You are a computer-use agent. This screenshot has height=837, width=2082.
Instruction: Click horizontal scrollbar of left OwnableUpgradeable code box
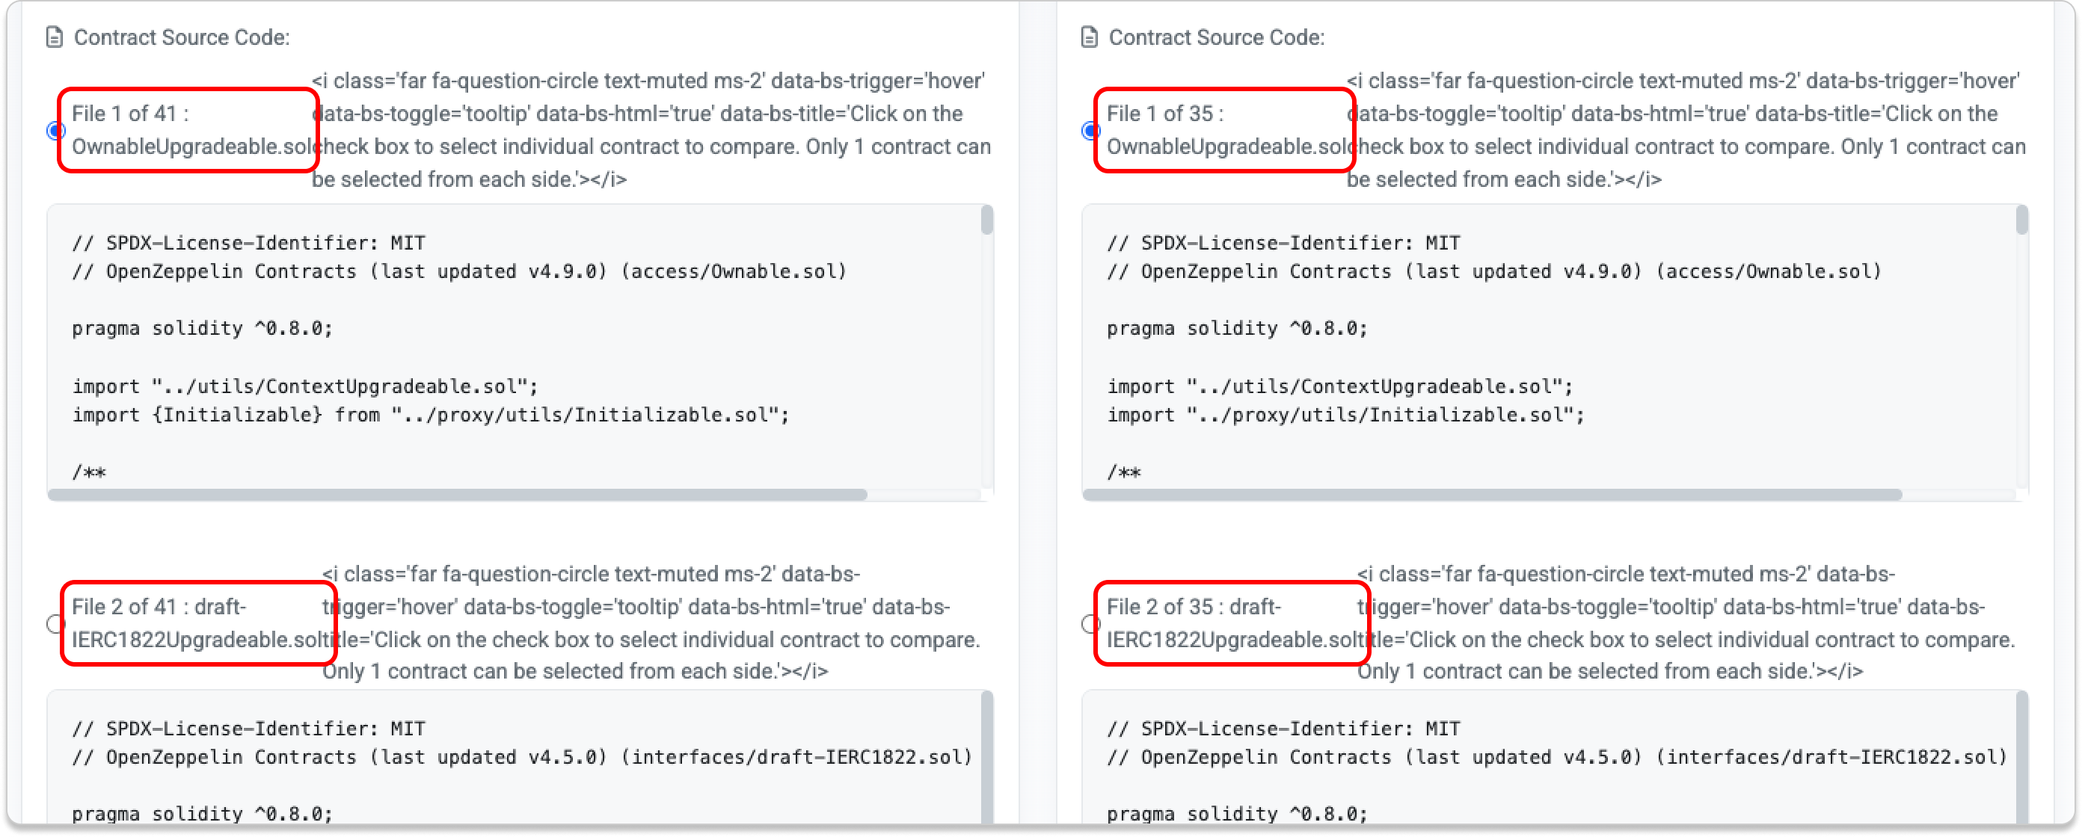[458, 495]
